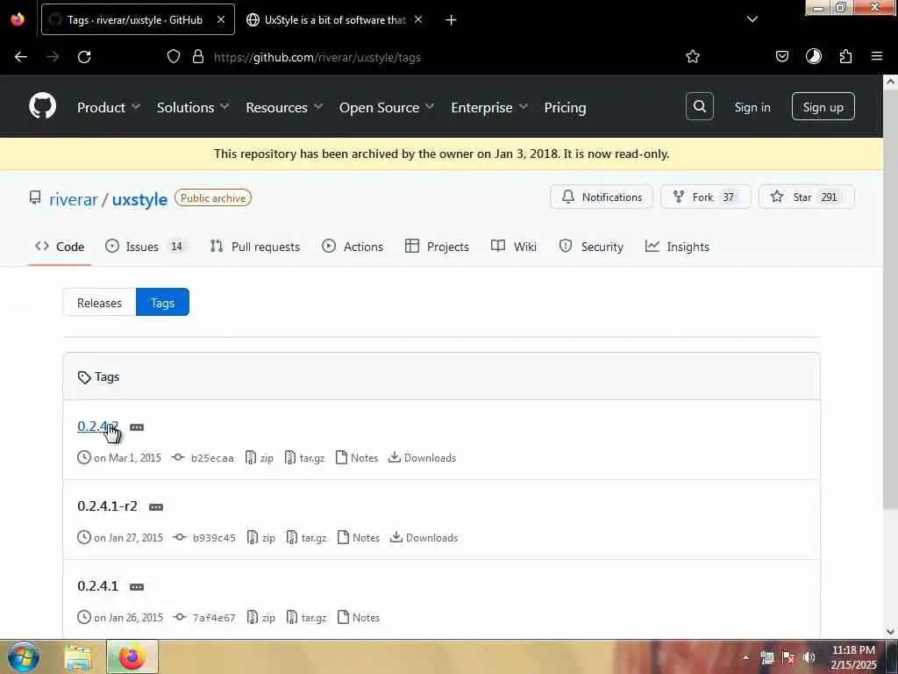This screenshot has height=674, width=898.
Task: Click the browser forward arrow
Action: tap(53, 57)
